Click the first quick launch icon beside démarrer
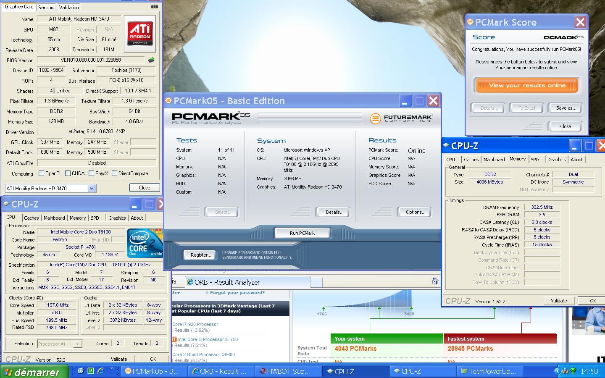This screenshot has width=605, height=378. tap(80, 371)
